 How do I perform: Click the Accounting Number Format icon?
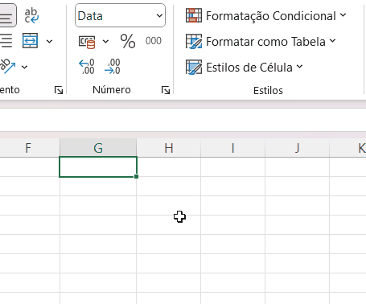point(87,42)
